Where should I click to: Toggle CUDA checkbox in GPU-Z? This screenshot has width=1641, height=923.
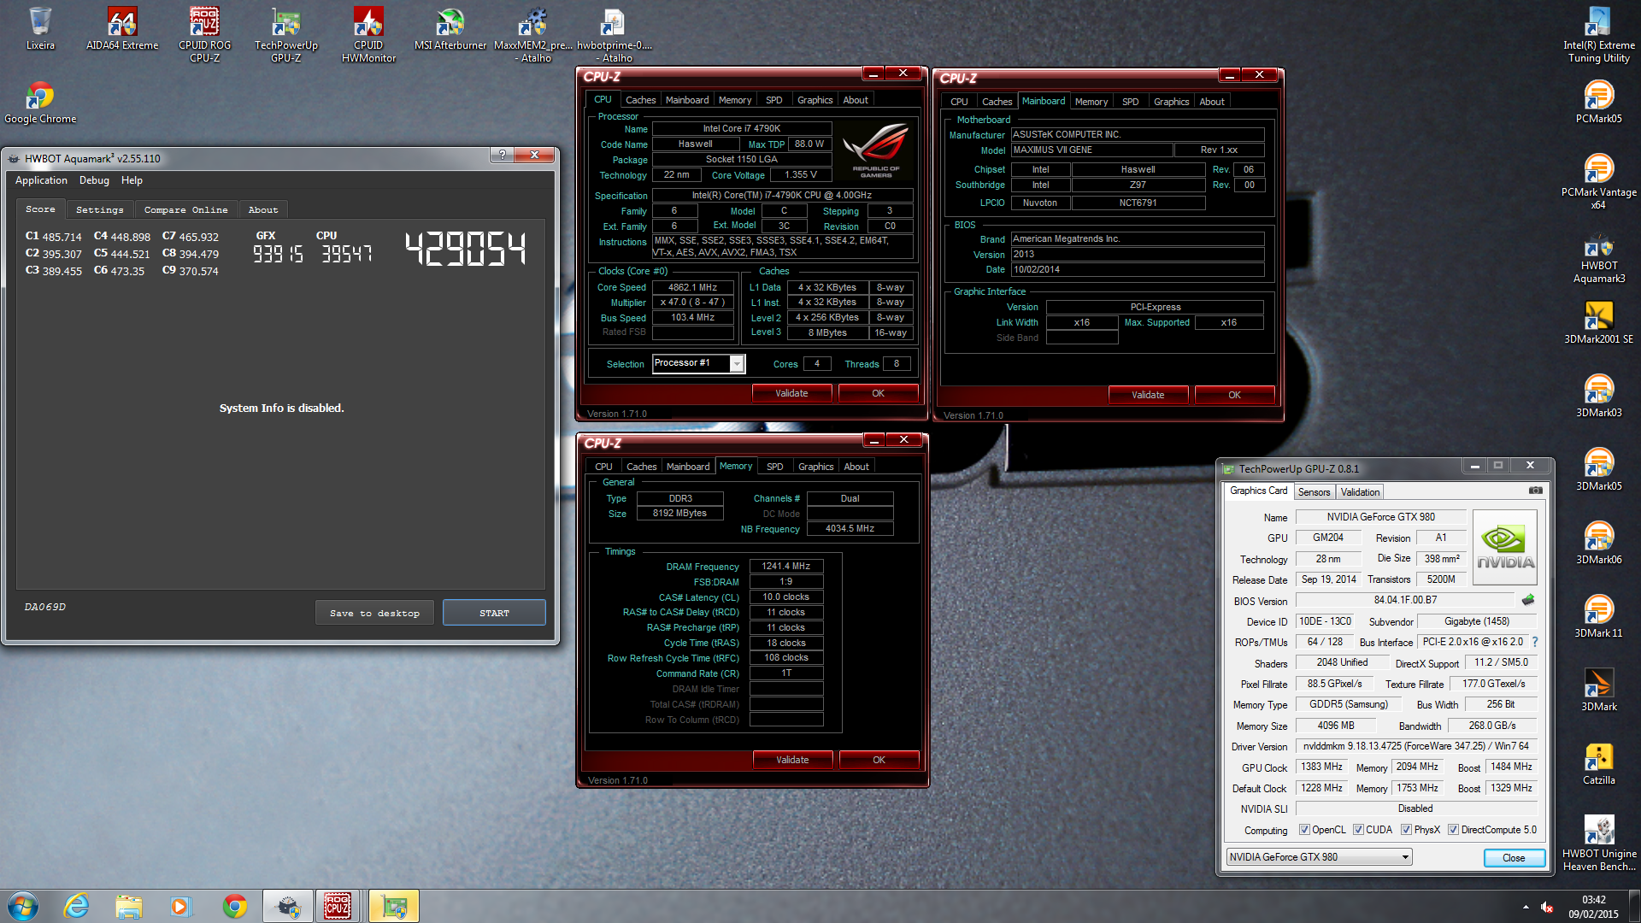(x=1358, y=830)
